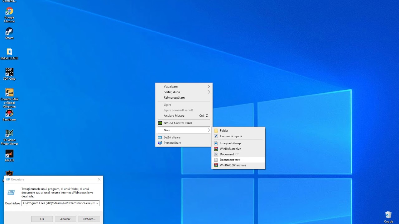The width and height of the screenshot is (399, 224).
Task: Click the Document RTF icon
Action: coord(216,154)
